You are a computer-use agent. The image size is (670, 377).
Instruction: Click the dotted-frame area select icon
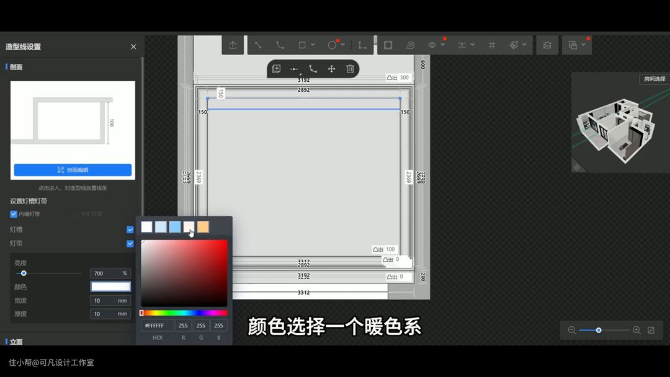(x=388, y=45)
